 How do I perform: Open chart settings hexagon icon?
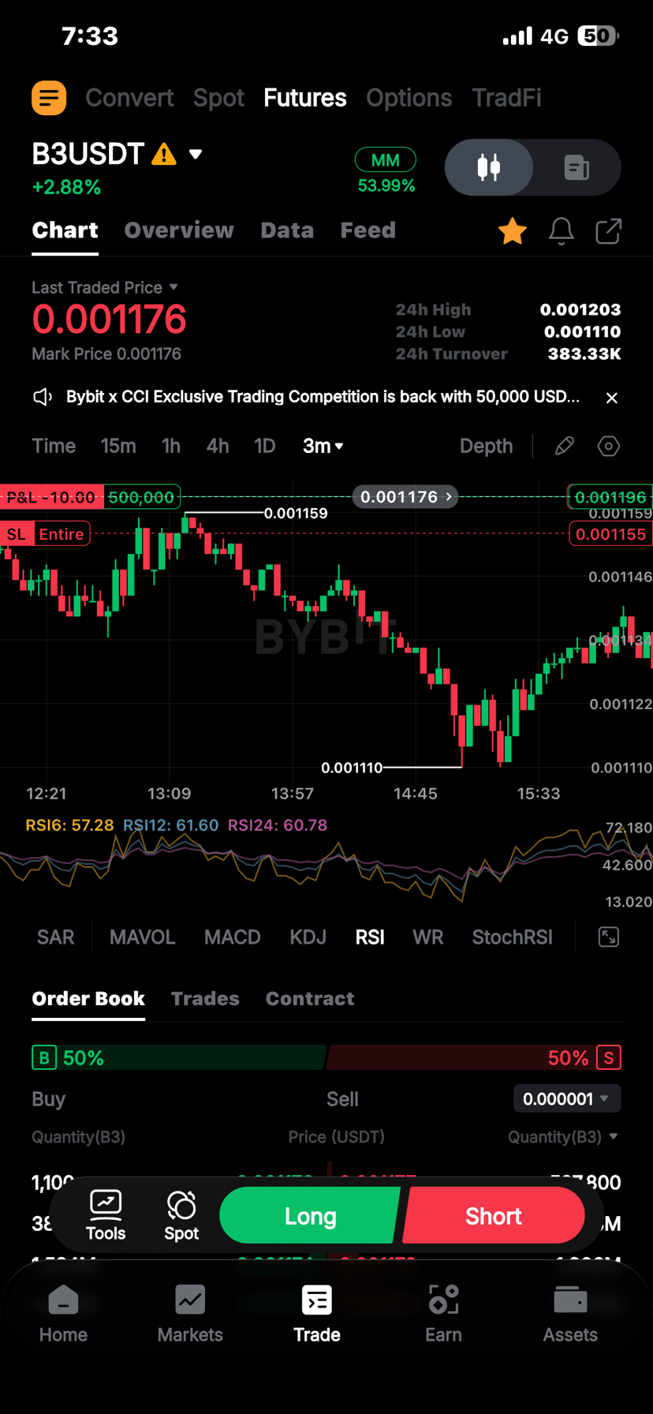(x=608, y=447)
